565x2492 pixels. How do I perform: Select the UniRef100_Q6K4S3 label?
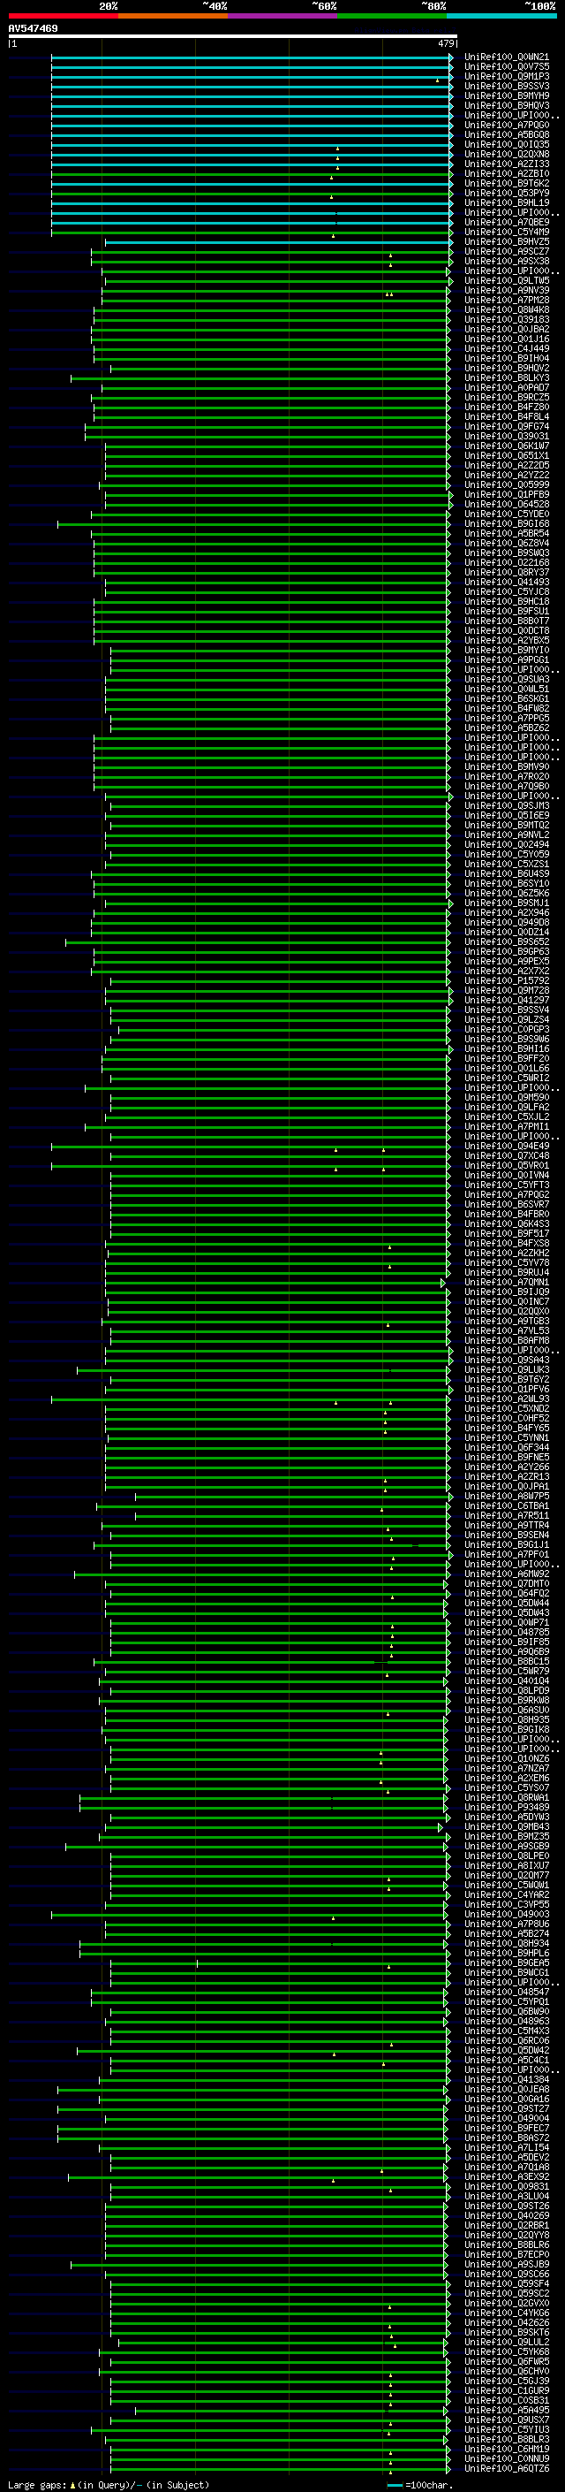pos(506,1223)
